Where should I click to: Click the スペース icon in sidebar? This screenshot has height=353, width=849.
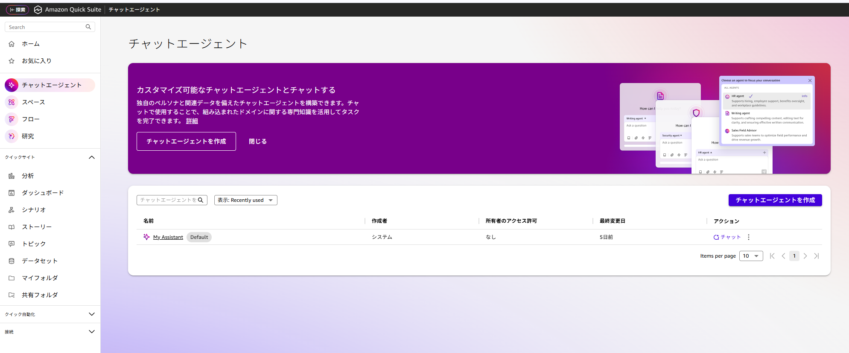[12, 102]
